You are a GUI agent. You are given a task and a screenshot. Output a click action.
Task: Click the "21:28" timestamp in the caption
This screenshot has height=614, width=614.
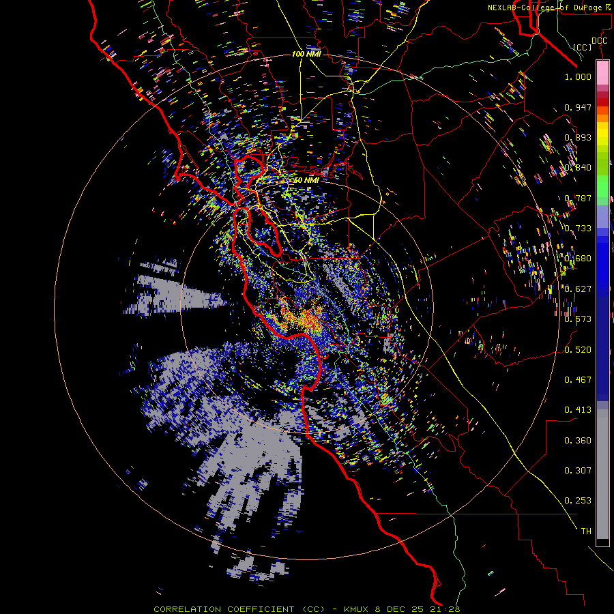[447, 609]
